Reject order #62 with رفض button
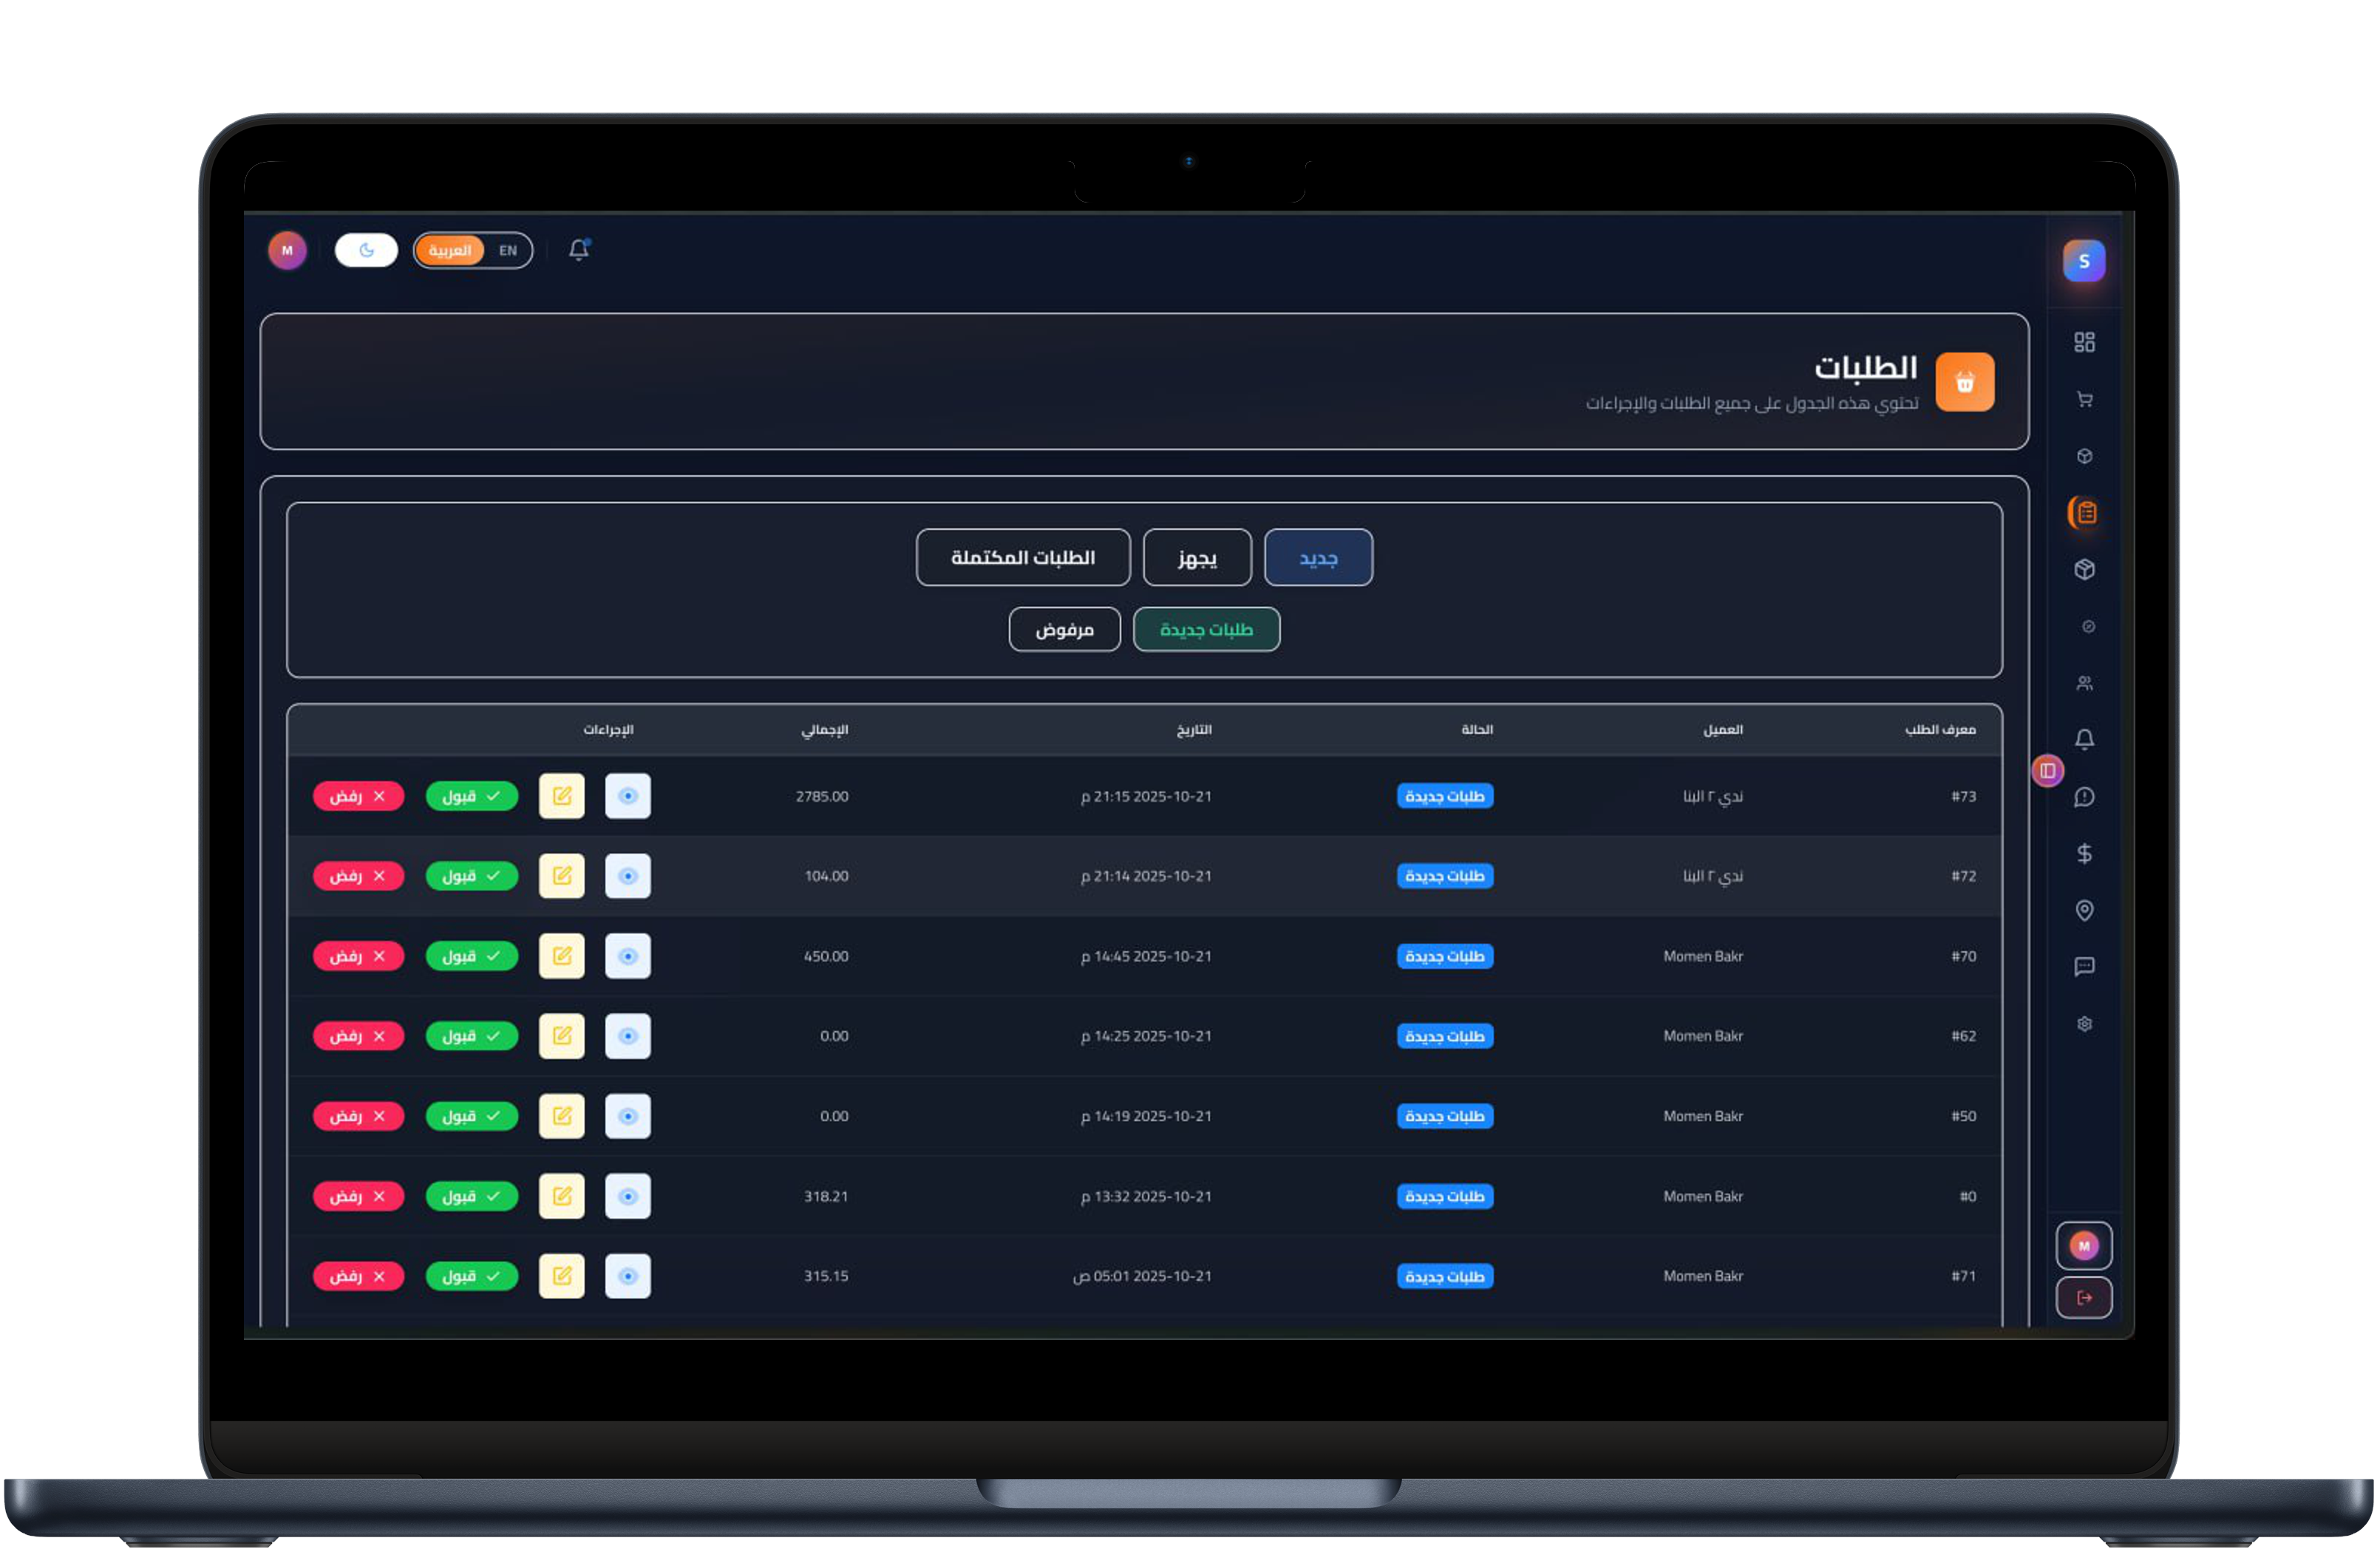The width and height of the screenshot is (2380, 1552). (x=358, y=1036)
